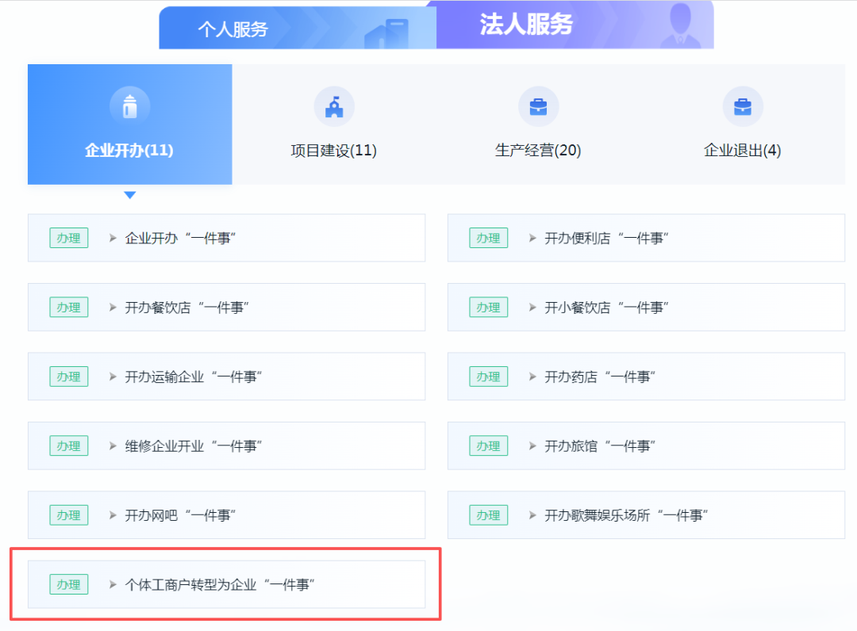
Task: Click the 企业退出 briefcase icon
Action: [x=743, y=106]
